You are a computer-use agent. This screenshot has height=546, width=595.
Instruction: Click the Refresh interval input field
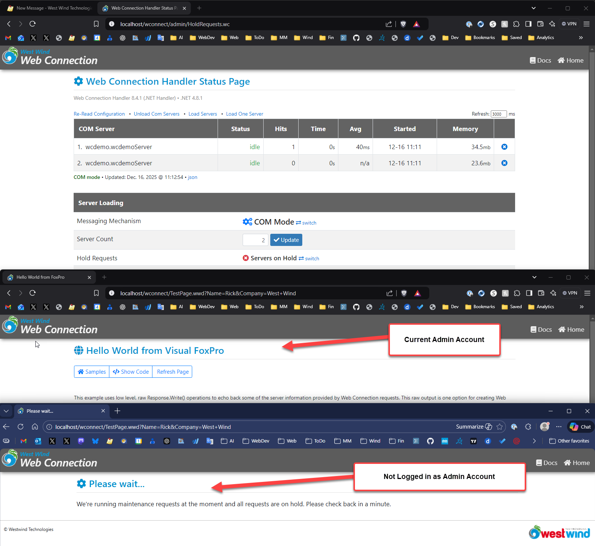tap(499, 114)
